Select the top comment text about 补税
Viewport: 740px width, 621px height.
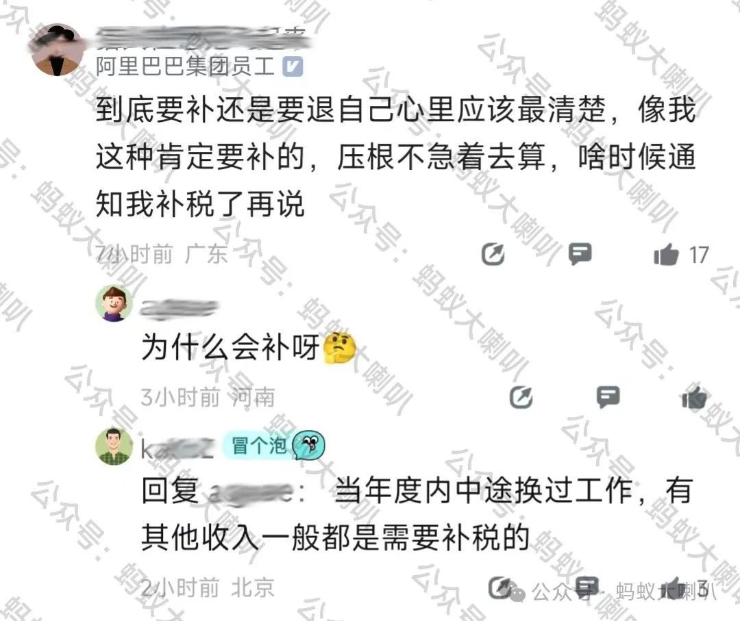pyautogui.click(x=395, y=157)
